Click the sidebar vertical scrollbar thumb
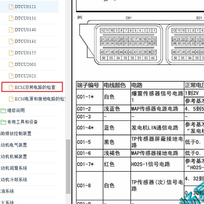The width and height of the screenshot is (204, 204). (x=68, y=167)
